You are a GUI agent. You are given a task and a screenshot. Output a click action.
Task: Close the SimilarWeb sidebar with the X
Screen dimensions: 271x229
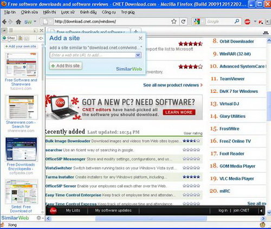[x=42, y=30]
